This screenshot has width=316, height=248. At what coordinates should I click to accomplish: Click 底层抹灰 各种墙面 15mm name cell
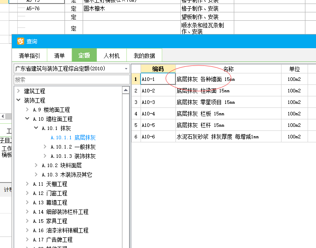(x=228, y=79)
